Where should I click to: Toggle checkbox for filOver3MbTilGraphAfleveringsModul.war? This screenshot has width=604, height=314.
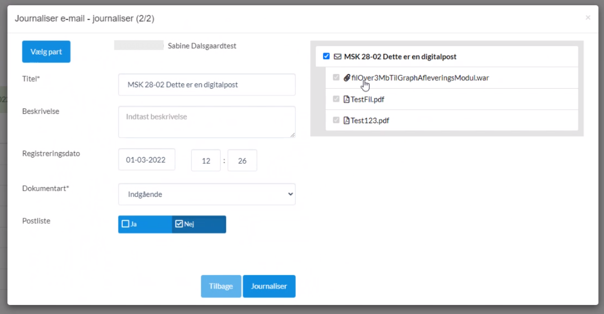pyautogui.click(x=336, y=78)
